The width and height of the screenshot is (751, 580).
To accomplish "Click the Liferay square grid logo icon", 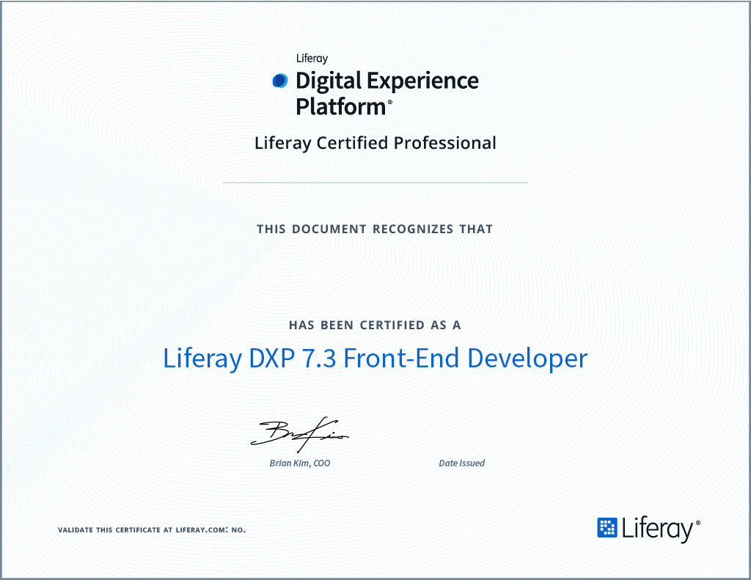I will pos(607,528).
